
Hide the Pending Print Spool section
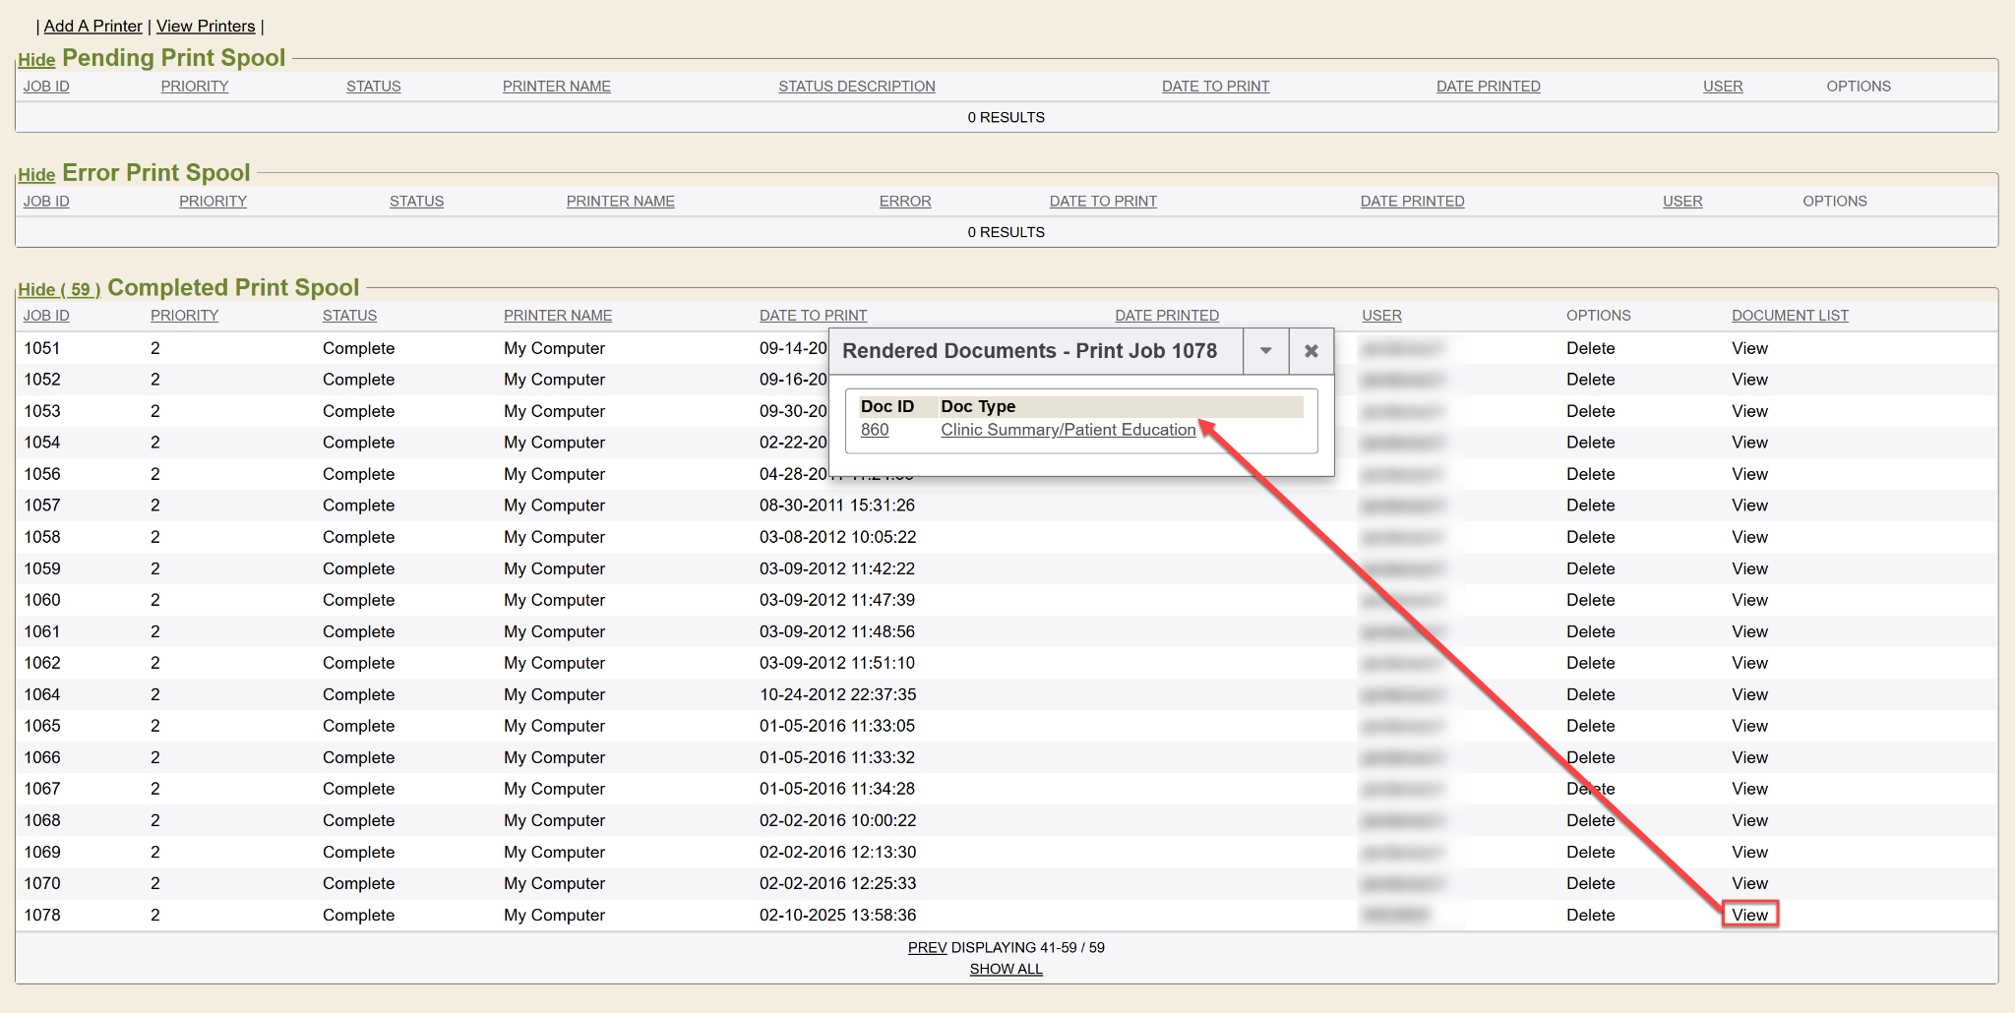pos(36,60)
